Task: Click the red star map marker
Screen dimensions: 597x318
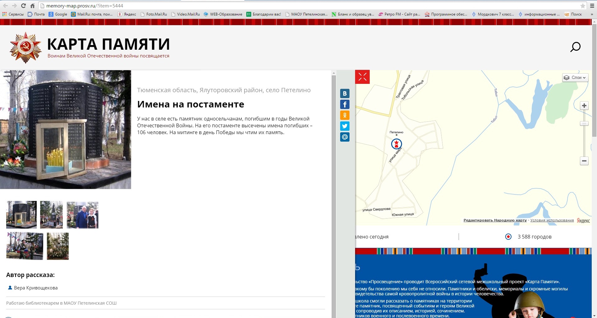Action: [396, 144]
